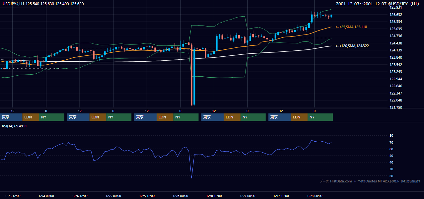Click the '12/3 12:00' date label

click(x=13, y=196)
